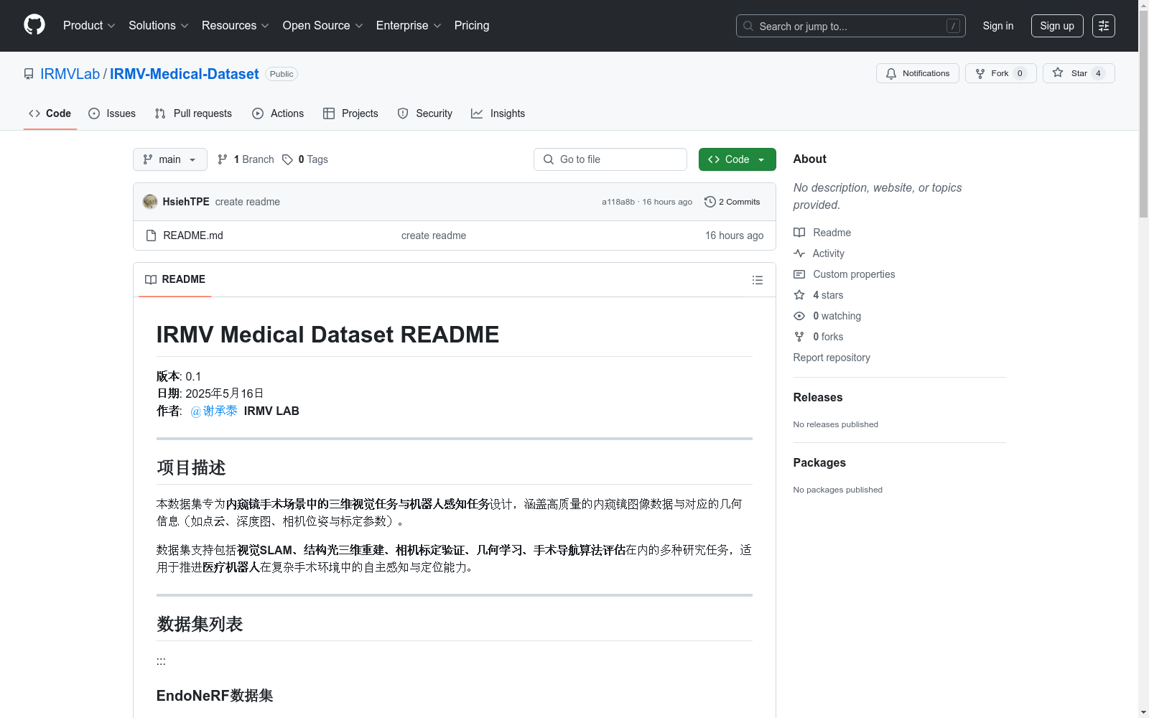Click the Sign up button
This screenshot has height=718, width=1149.
tap(1057, 26)
